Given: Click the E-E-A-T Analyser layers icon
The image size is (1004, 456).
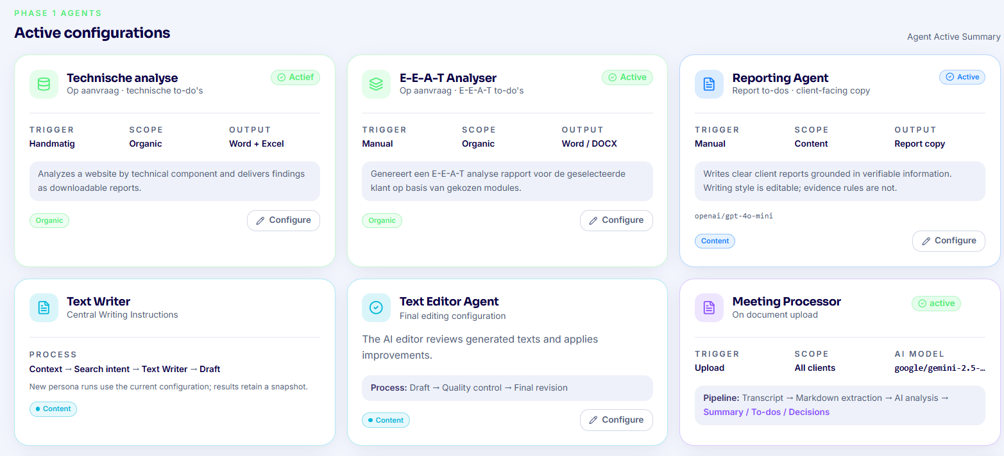Looking at the screenshot, I should 377,85.
